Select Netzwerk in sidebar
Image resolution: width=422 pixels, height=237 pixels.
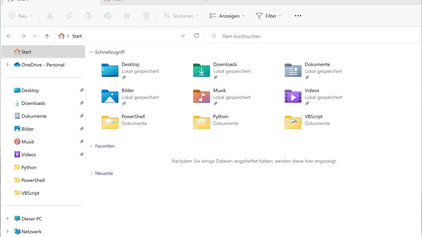click(x=28, y=232)
